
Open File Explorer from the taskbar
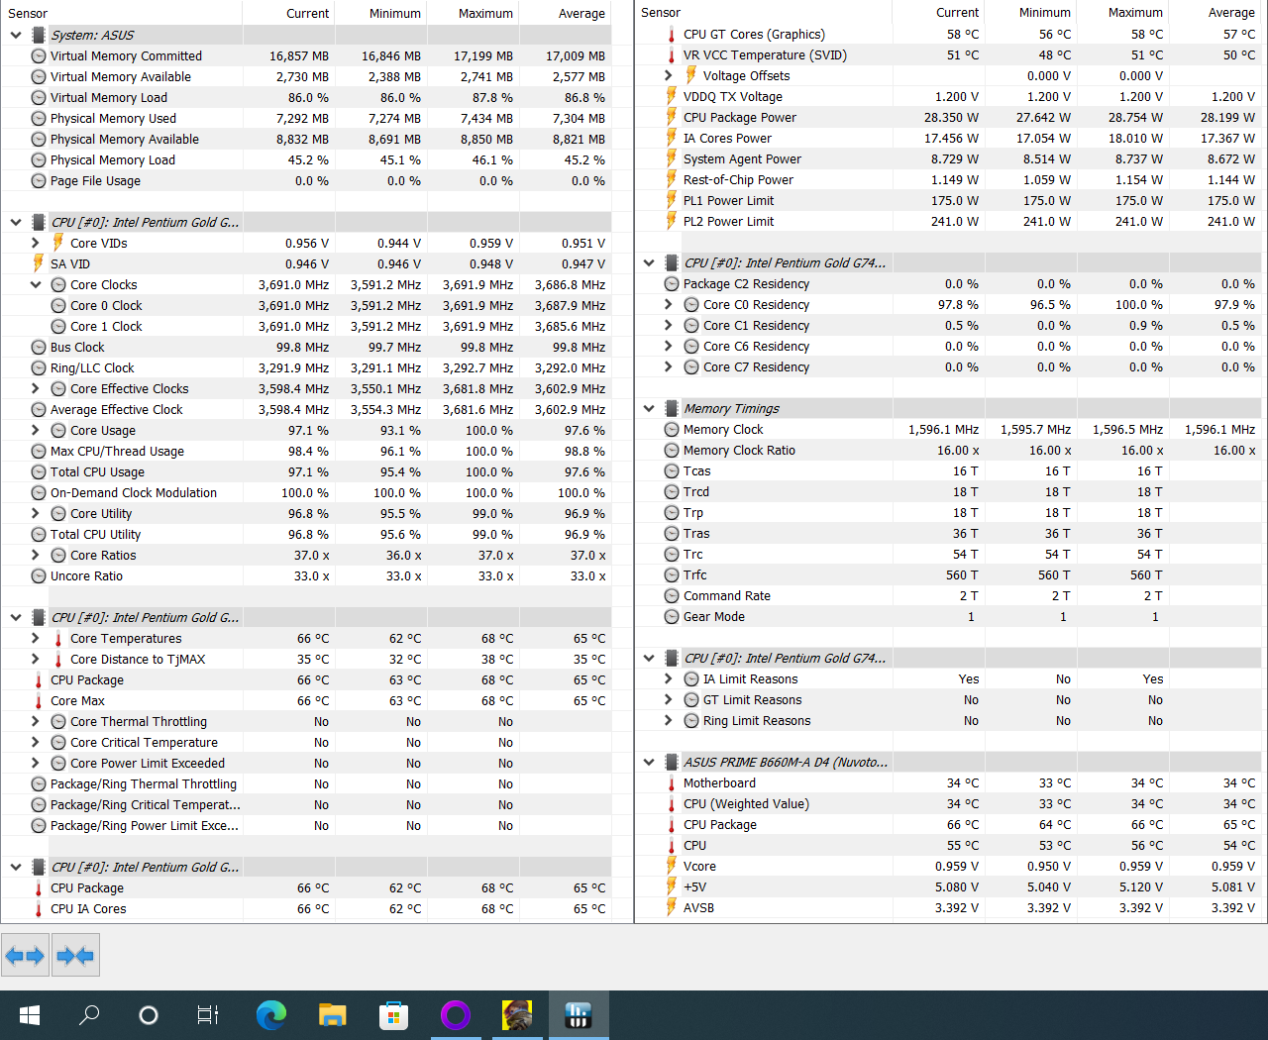pos(333,1014)
